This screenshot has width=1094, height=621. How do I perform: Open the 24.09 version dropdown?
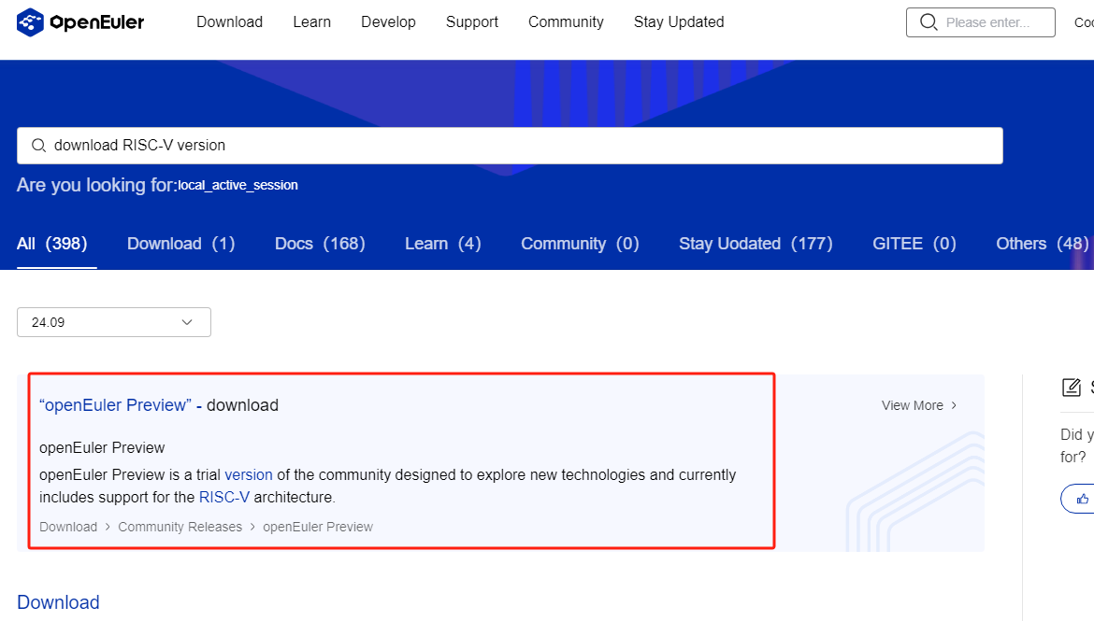click(x=114, y=322)
